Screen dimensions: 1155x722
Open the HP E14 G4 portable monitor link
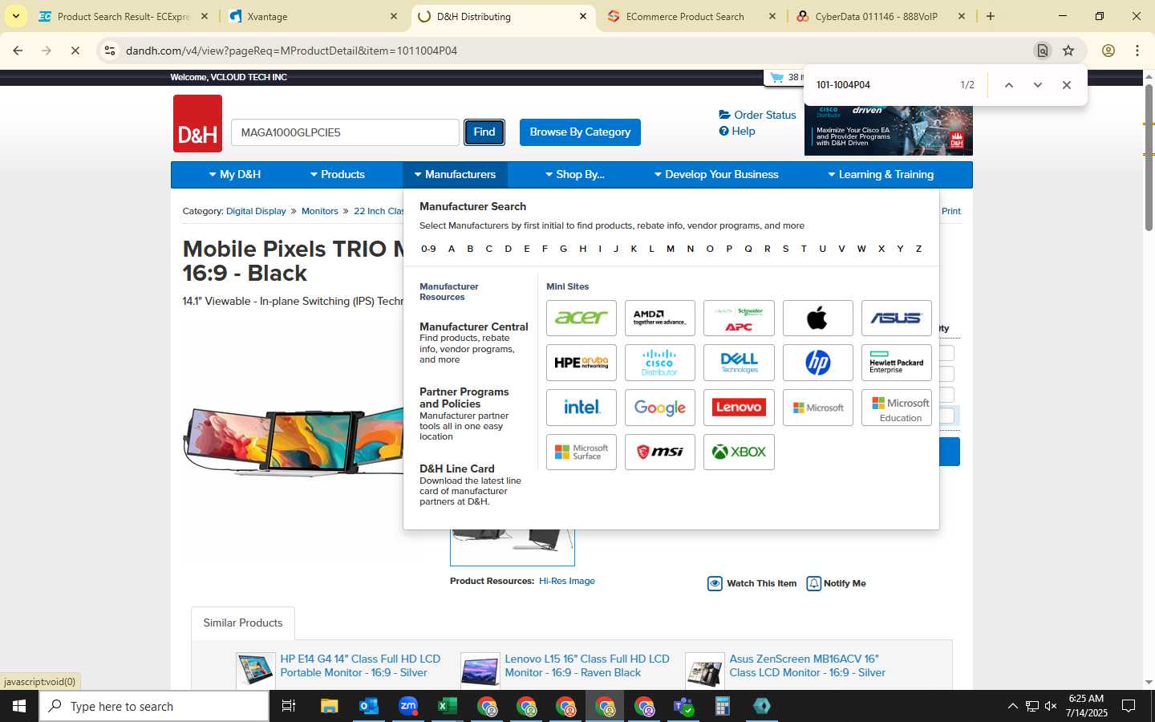[360, 666]
